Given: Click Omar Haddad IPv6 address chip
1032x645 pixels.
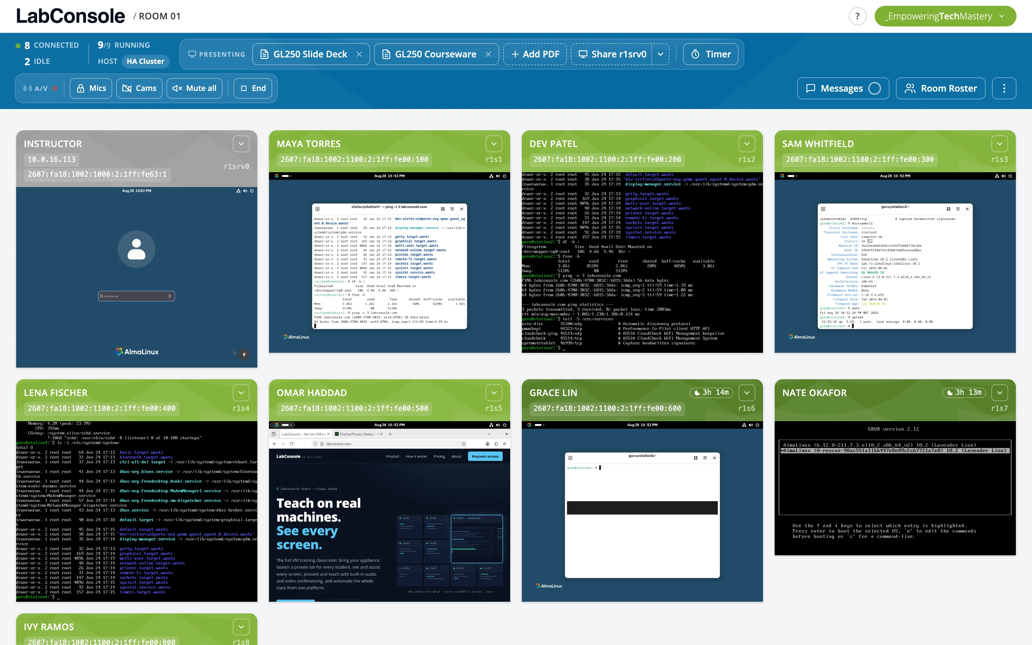Looking at the screenshot, I should (354, 409).
